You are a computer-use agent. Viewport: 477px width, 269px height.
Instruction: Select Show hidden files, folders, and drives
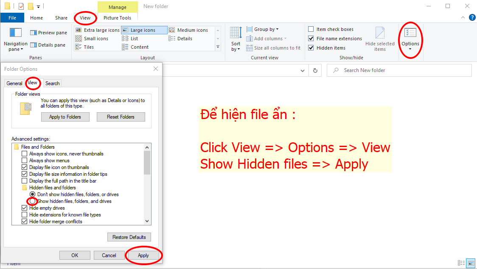[x=33, y=201]
